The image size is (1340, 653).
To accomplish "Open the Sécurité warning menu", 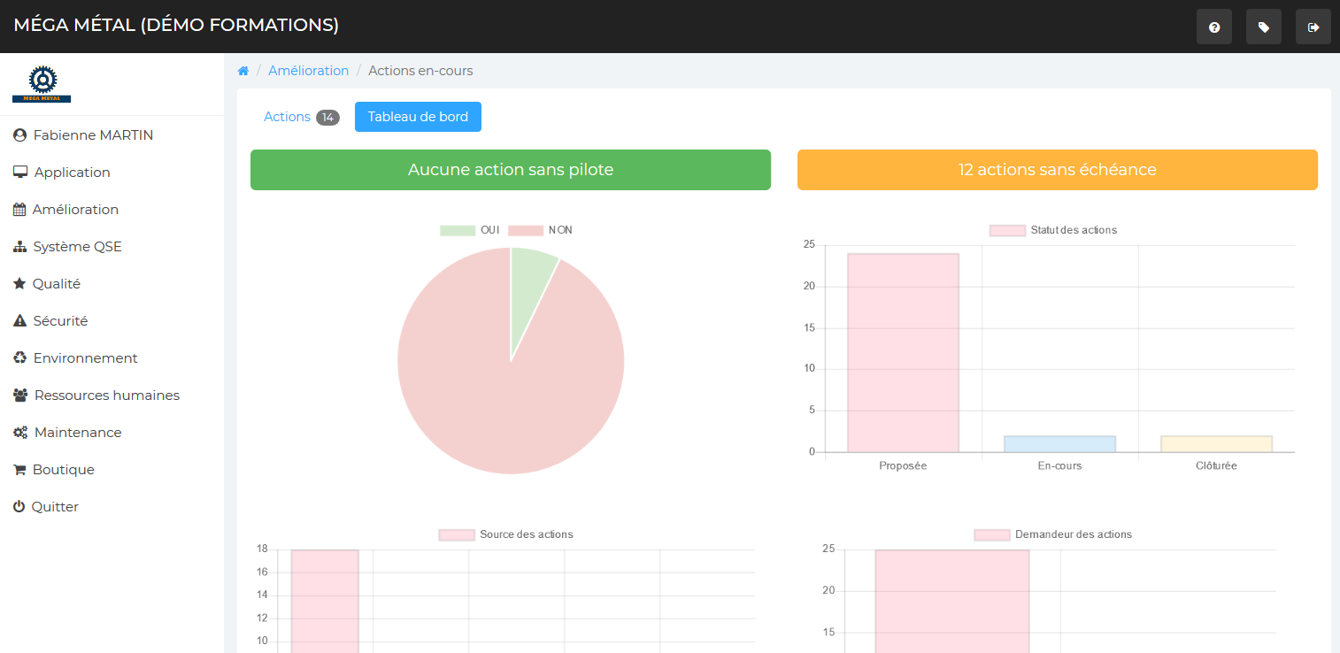I will coord(59,321).
